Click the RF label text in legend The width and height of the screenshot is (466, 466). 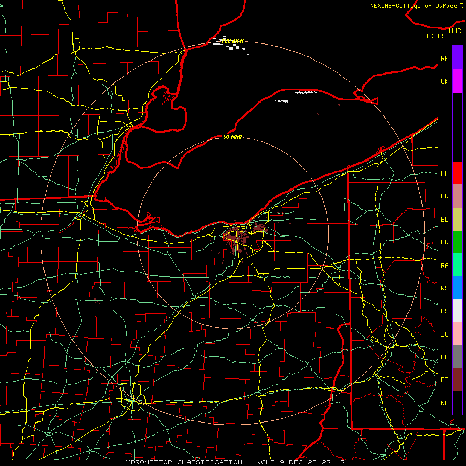coord(445,58)
